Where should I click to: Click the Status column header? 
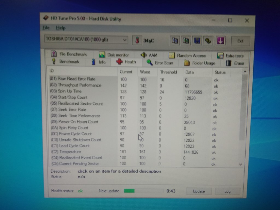click(221, 72)
